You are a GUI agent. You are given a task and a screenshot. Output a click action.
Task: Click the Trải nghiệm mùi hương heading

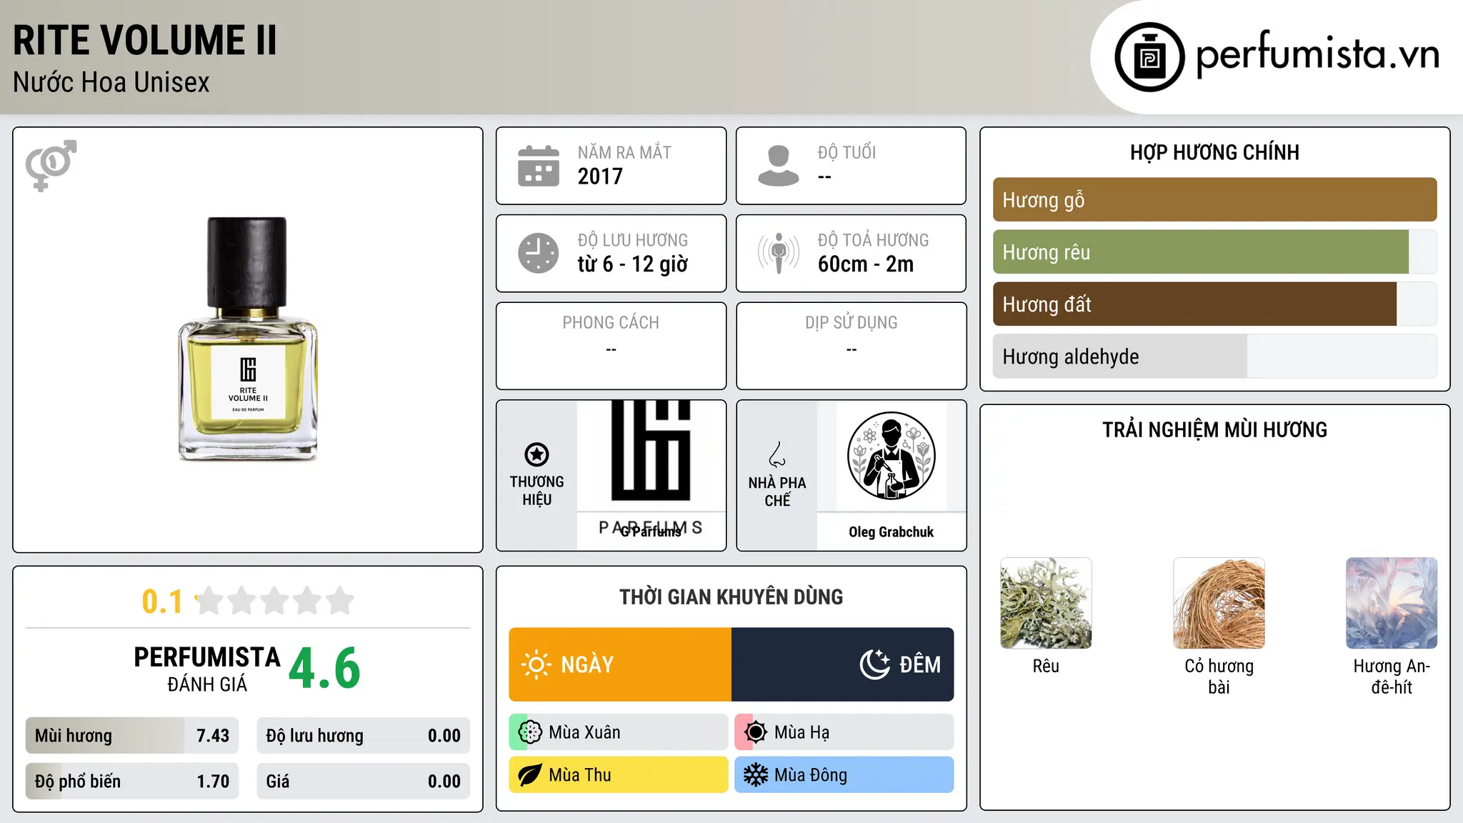tap(1214, 430)
